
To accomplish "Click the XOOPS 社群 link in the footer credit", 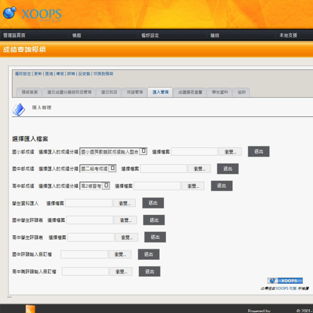I will [x=286, y=288].
